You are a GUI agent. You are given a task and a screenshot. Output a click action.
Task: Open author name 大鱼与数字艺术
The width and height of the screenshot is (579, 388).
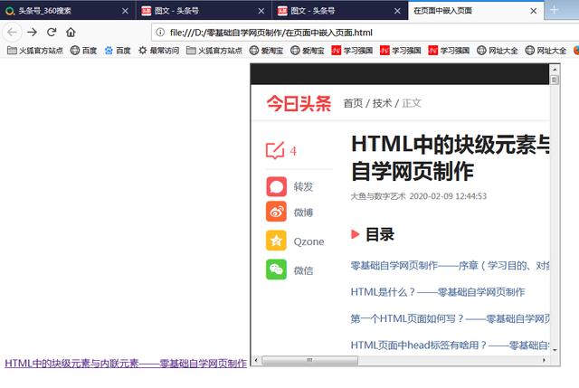coord(378,196)
